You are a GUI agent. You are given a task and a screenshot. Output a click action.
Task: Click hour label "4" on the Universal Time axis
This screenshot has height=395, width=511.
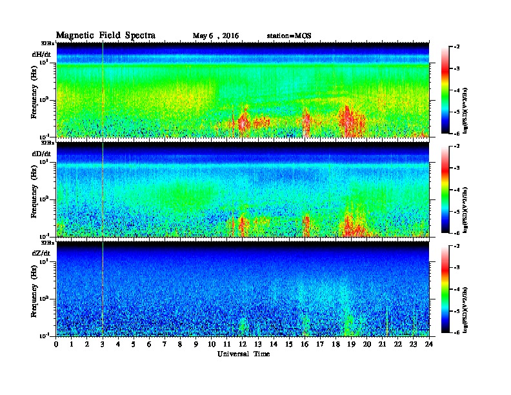[x=118, y=344]
